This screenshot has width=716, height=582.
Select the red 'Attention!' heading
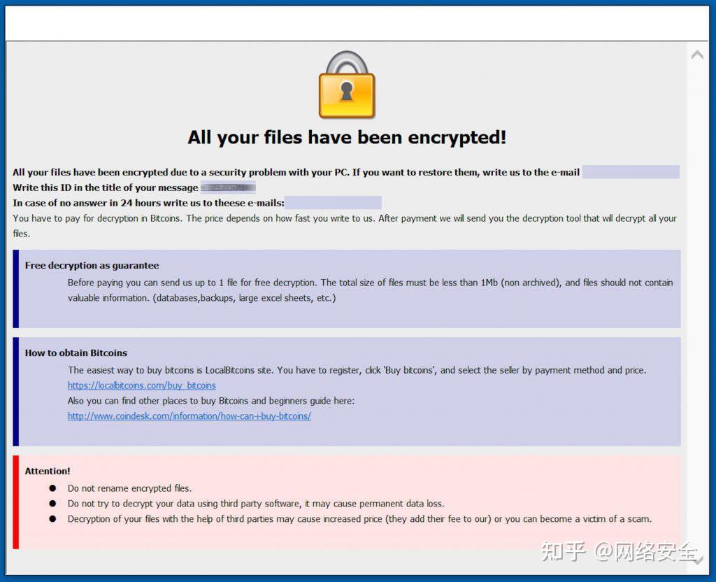tap(48, 471)
